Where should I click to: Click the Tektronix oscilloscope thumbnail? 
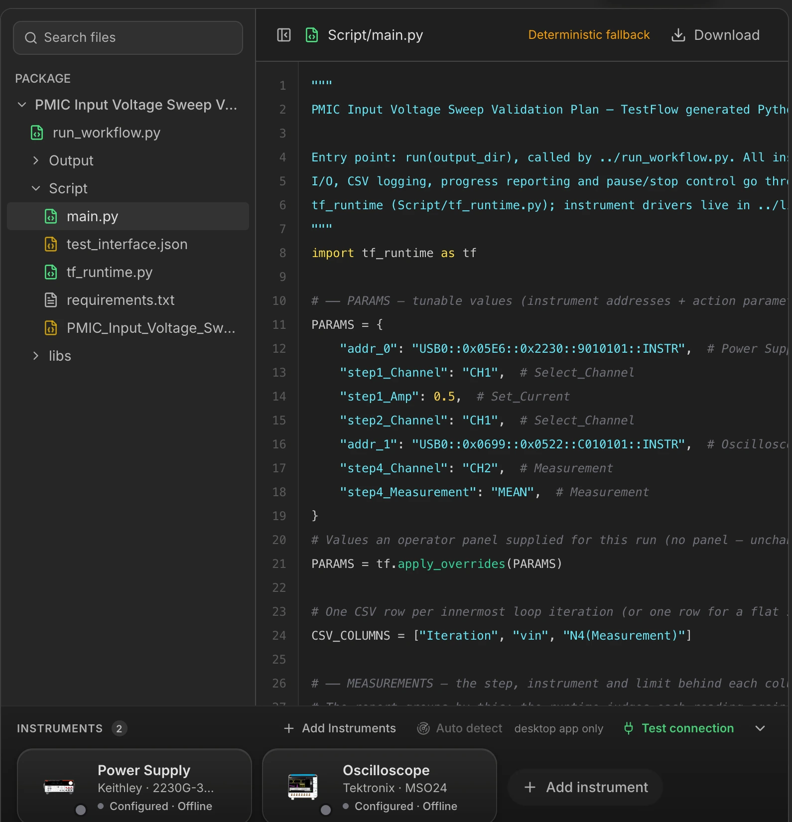coord(303,787)
